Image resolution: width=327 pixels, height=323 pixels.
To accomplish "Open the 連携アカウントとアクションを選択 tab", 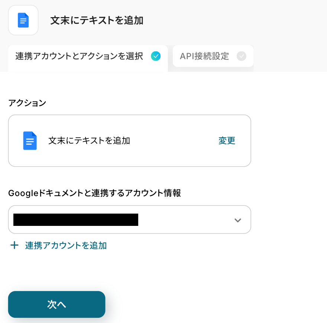I will [79, 57].
